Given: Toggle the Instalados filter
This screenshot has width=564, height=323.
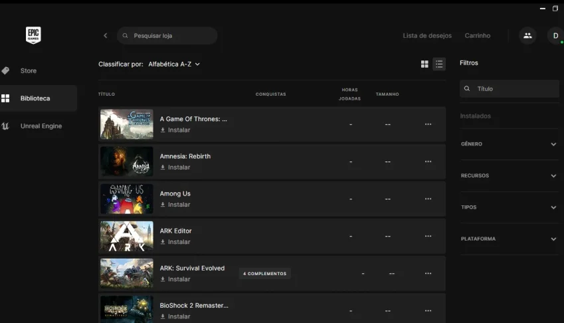Looking at the screenshot, I should point(475,116).
